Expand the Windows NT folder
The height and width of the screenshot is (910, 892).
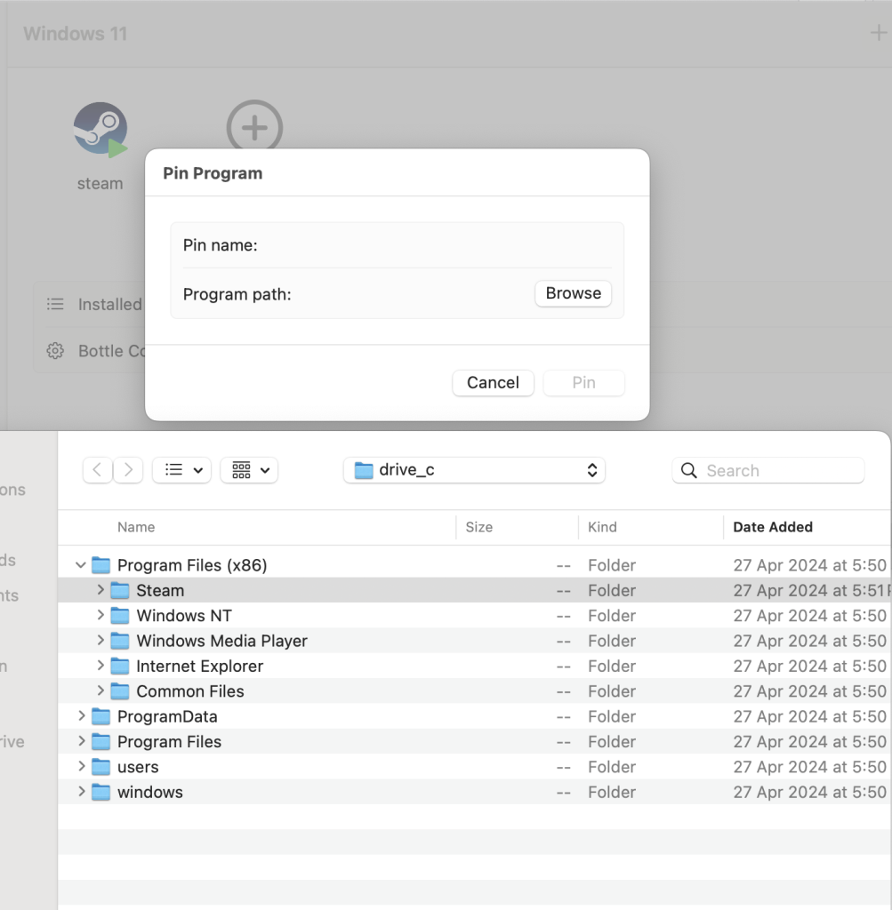coord(100,616)
